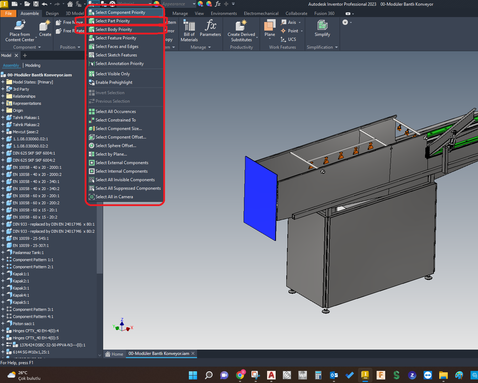The image size is (478, 383).
Task: Expand the Origin folder node
Action: 3,110
